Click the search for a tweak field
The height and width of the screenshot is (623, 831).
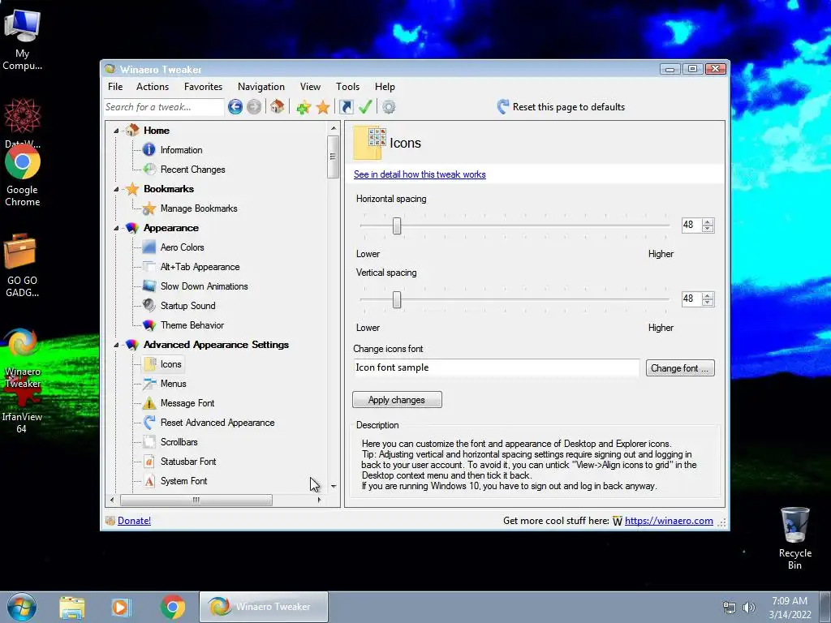point(164,107)
